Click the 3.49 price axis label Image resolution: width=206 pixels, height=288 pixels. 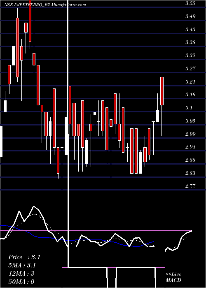point(190,16)
